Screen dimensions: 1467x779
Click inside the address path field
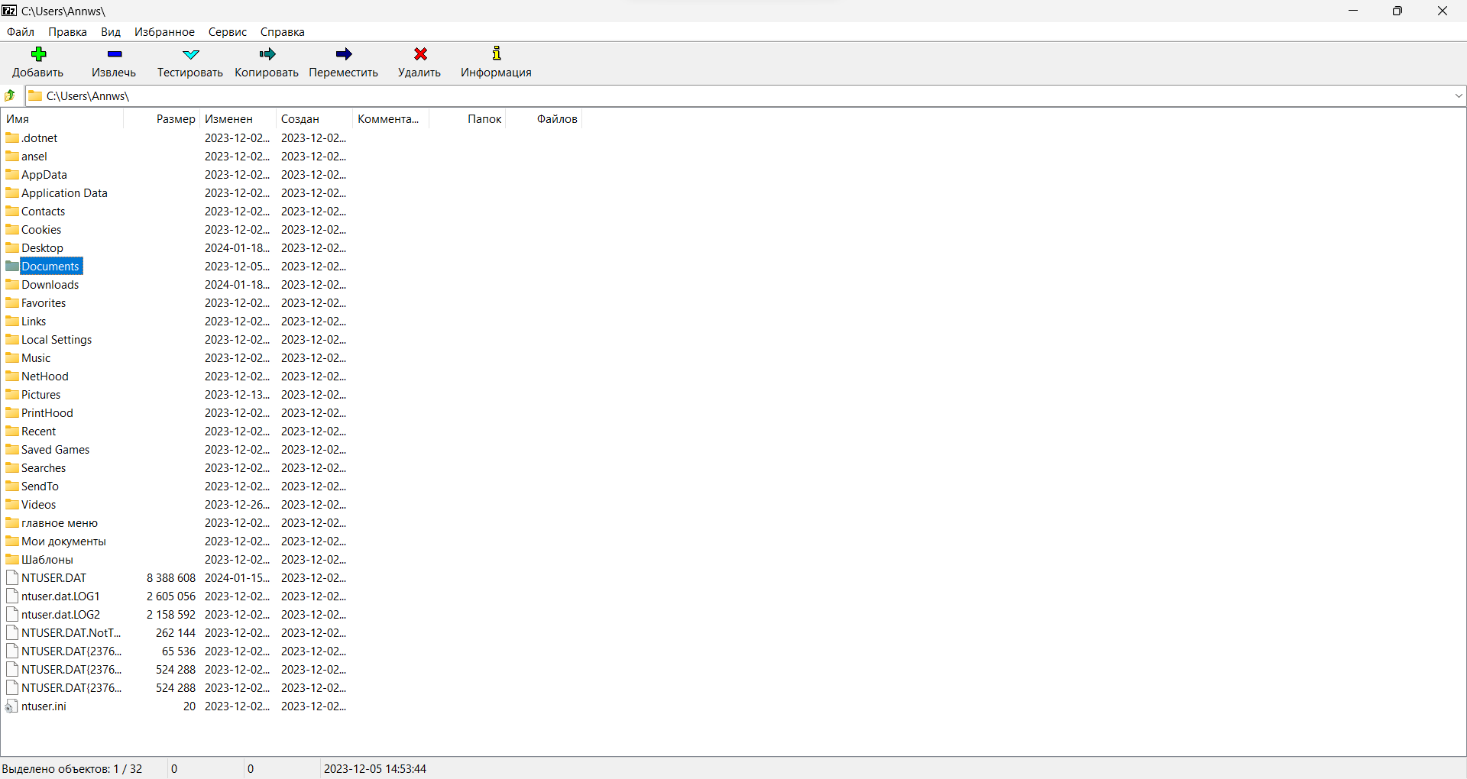point(688,95)
